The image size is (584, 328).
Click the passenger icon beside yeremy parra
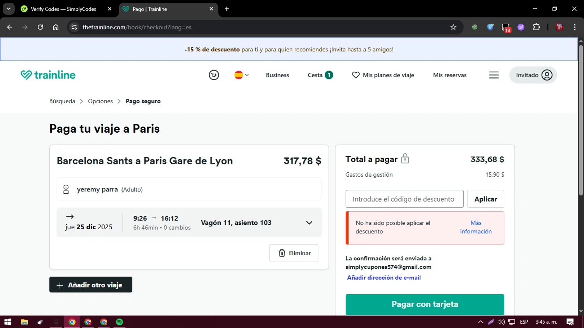tap(66, 189)
